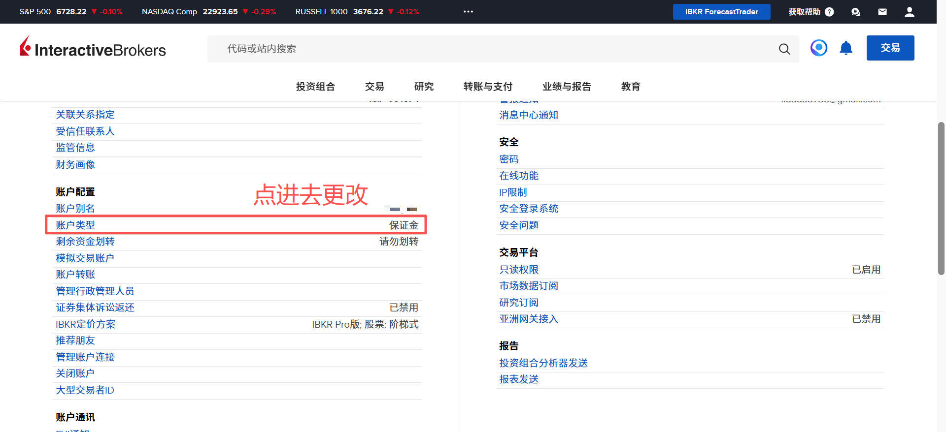Open the 账户类型 settings link
The height and width of the screenshot is (432, 946).
75,225
